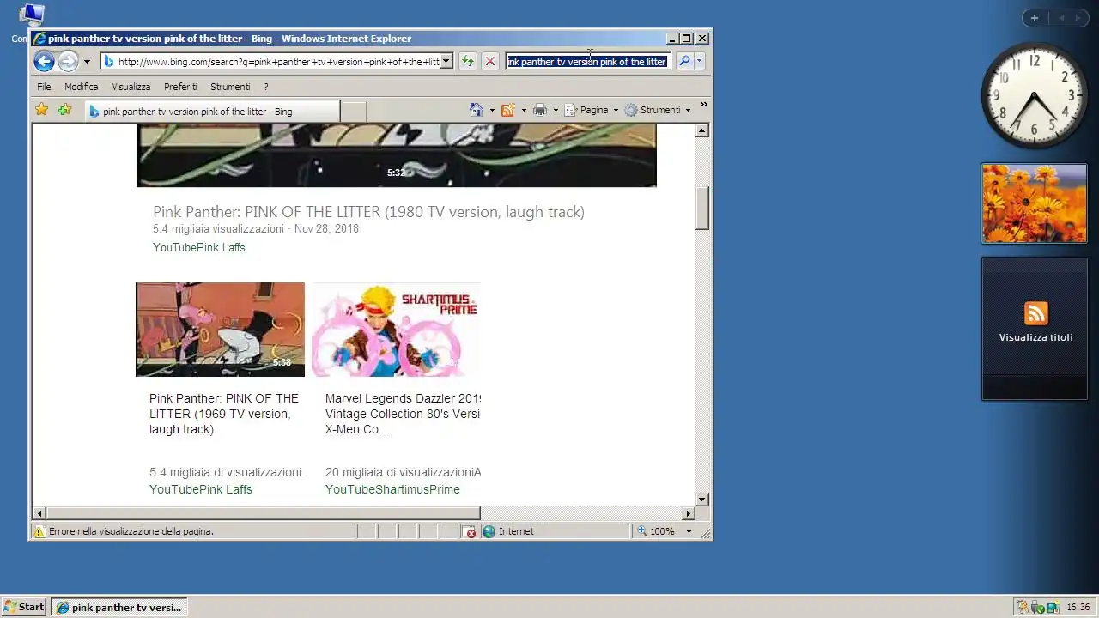
Task: Expand the feeds dropdown arrow
Action: [524, 110]
